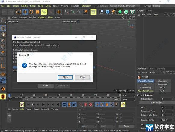Open the viewport Cameras menu

pyautogui.click(x=23, y=17)
